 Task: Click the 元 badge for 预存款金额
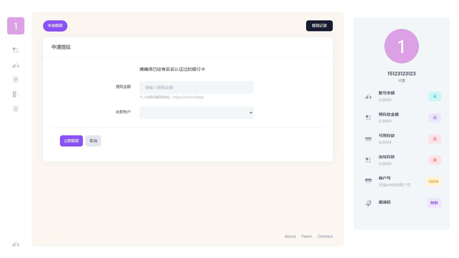(x=435, y=118)
